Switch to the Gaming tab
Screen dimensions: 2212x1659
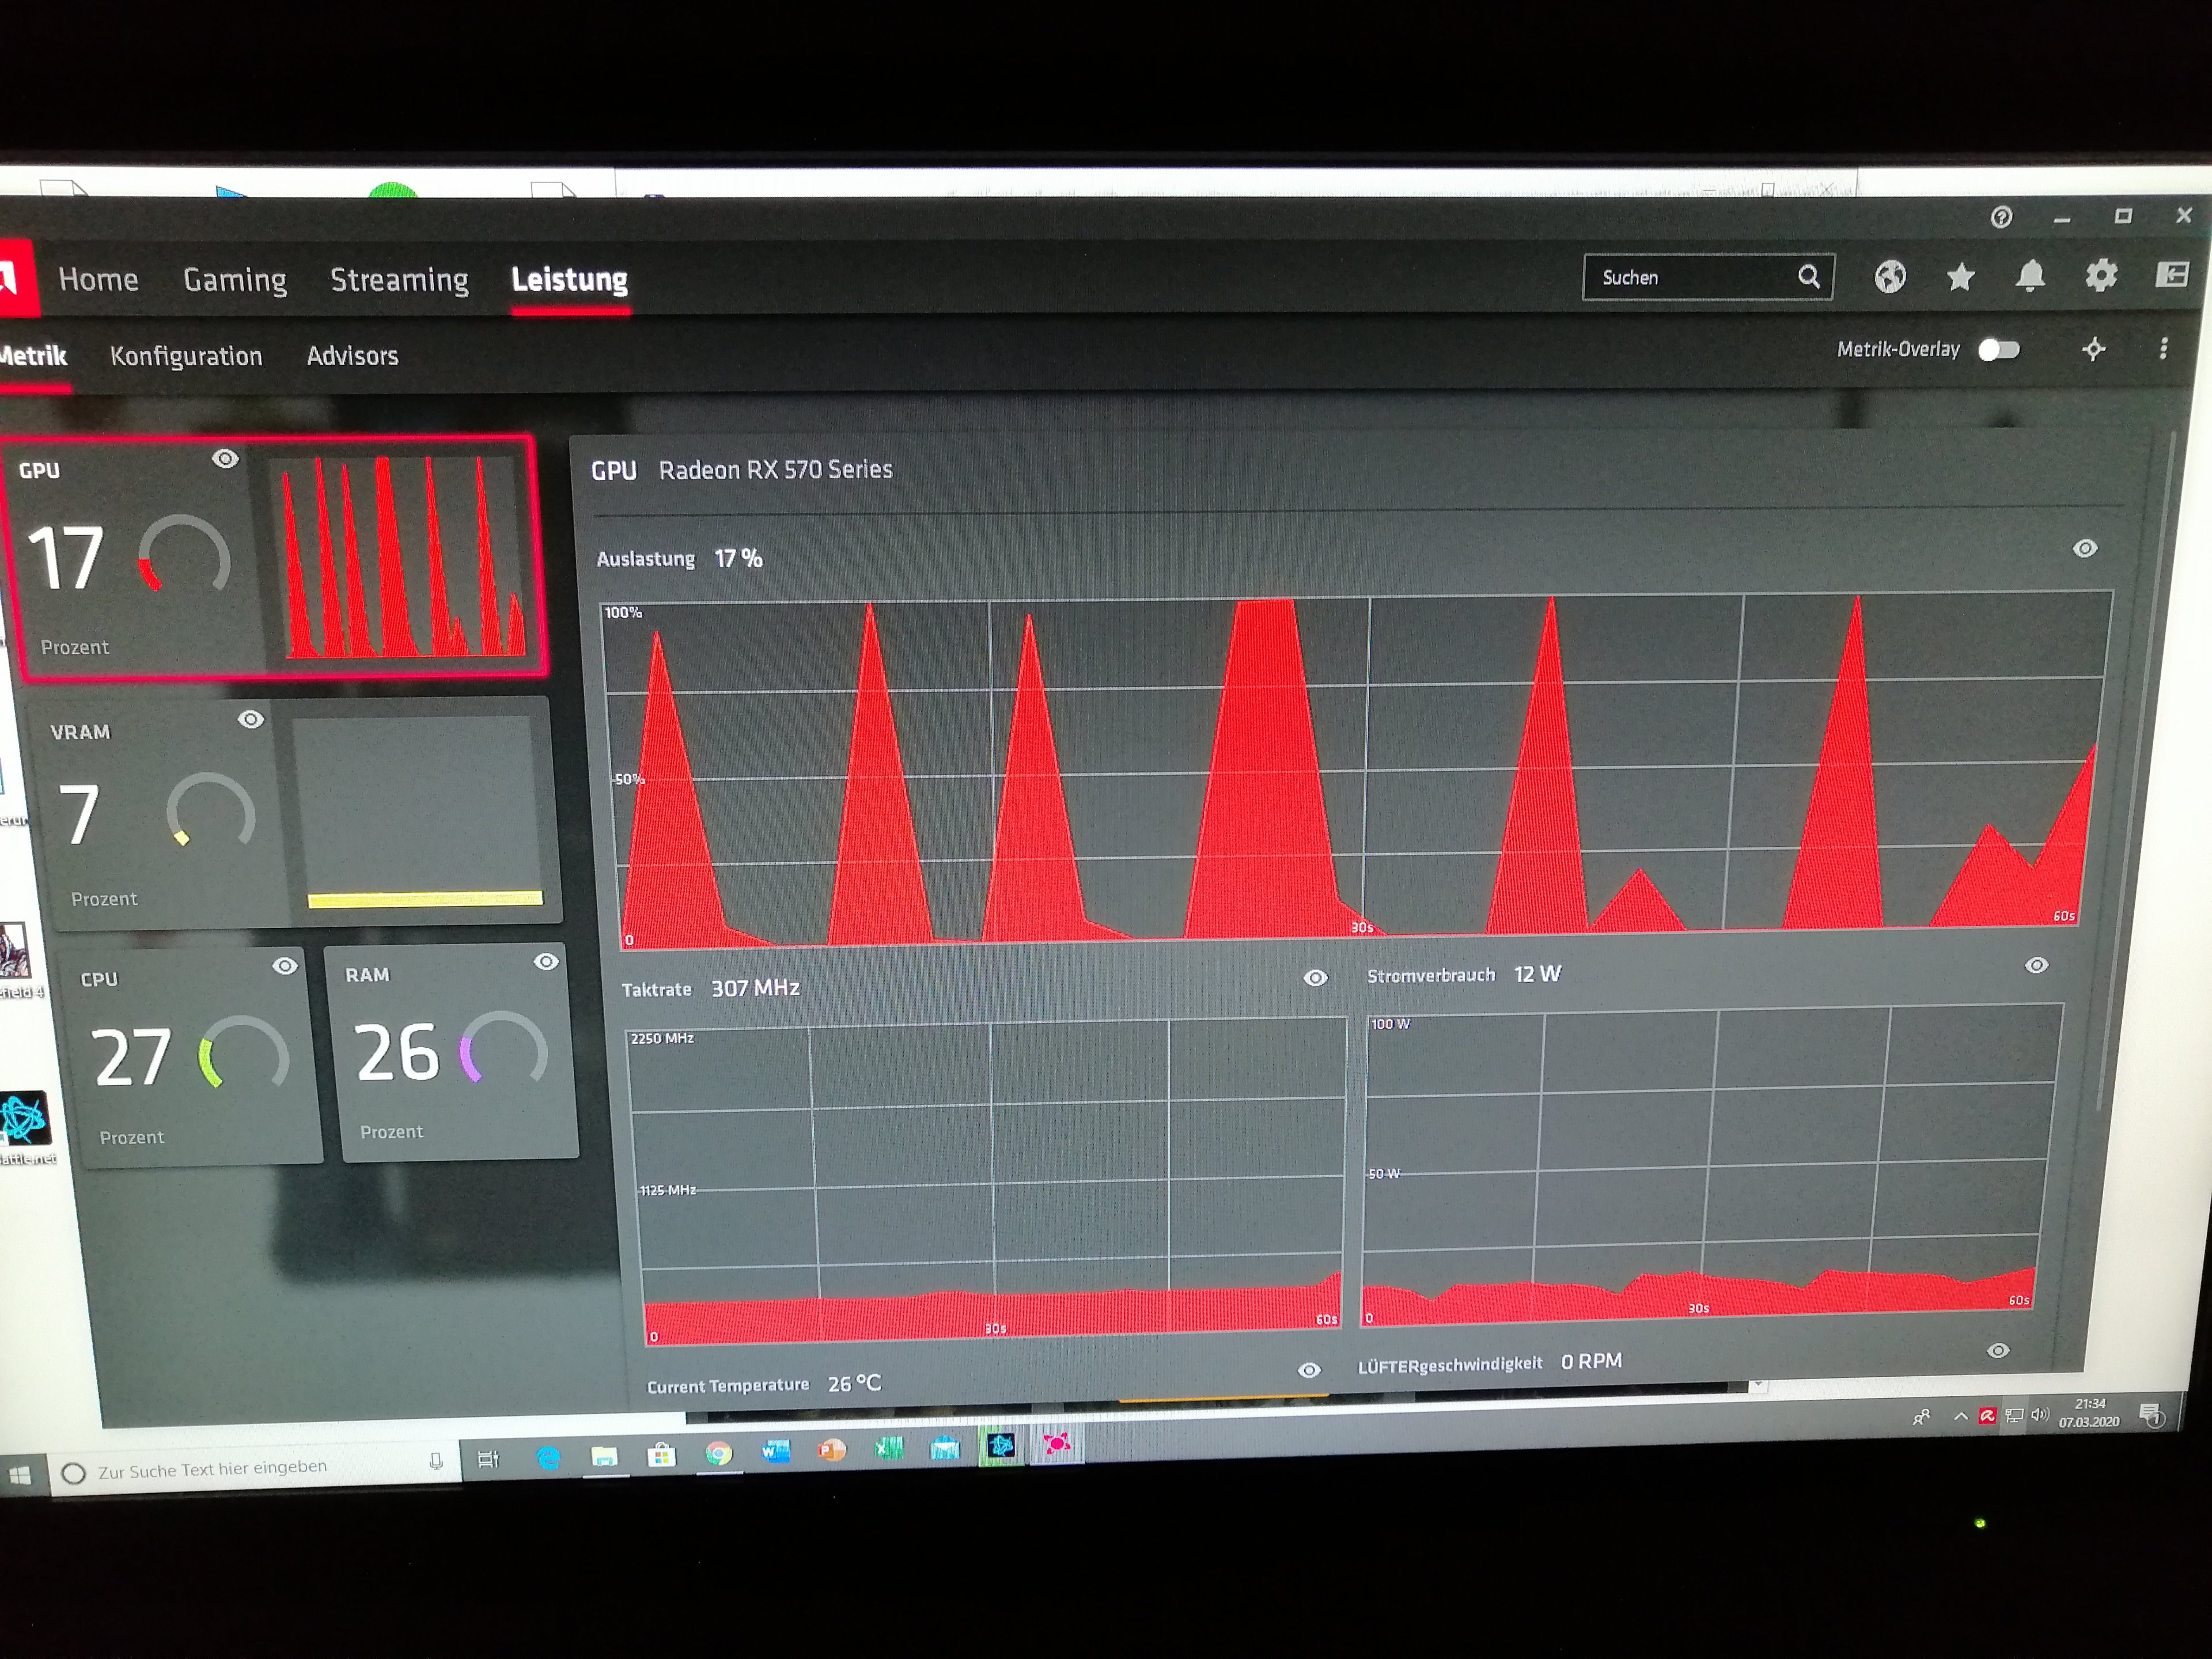235,279
